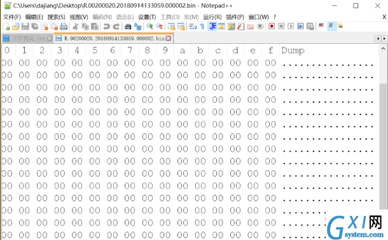Open the Replace toolbar icon

(137, 27)
